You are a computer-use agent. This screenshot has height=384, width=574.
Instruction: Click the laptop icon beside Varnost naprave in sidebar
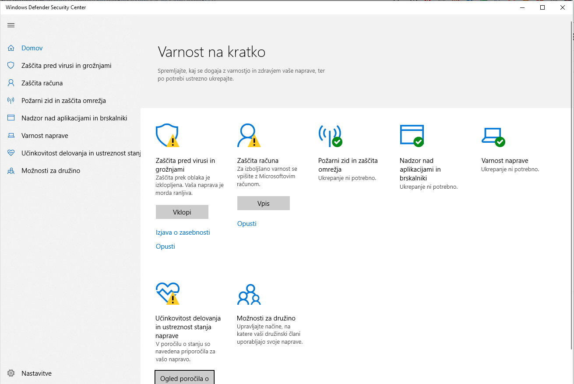[x=11, y=136]
